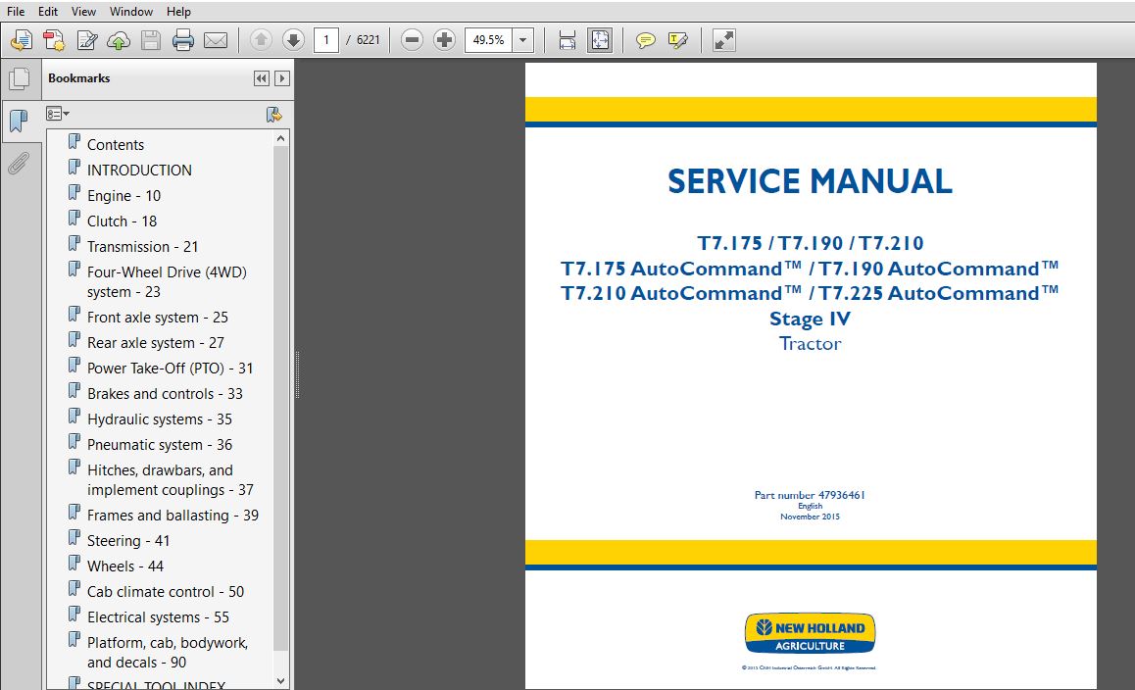This screenshot has height=690, width=1135.
Task: Click the Edit/Sign document icon
Action: (87, 40)
